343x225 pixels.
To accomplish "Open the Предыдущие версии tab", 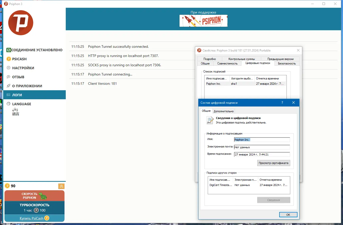I will [x=280, y=59].
